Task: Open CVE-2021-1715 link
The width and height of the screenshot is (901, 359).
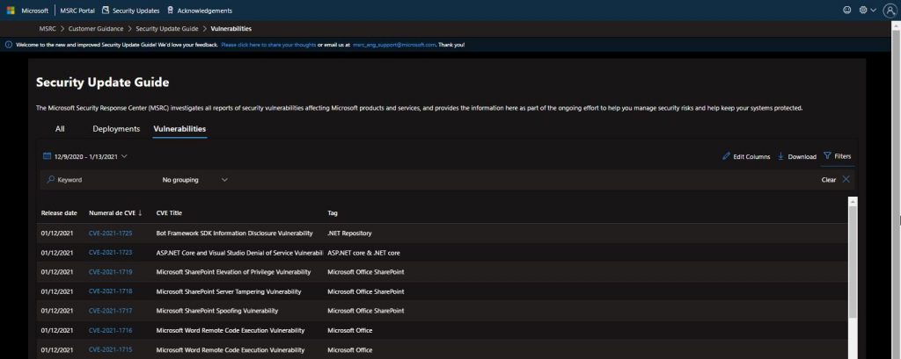Action: (110, 350)
